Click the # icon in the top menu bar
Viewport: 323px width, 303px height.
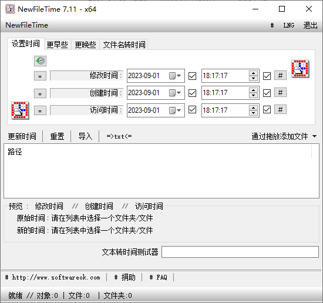tap(272, 25)
